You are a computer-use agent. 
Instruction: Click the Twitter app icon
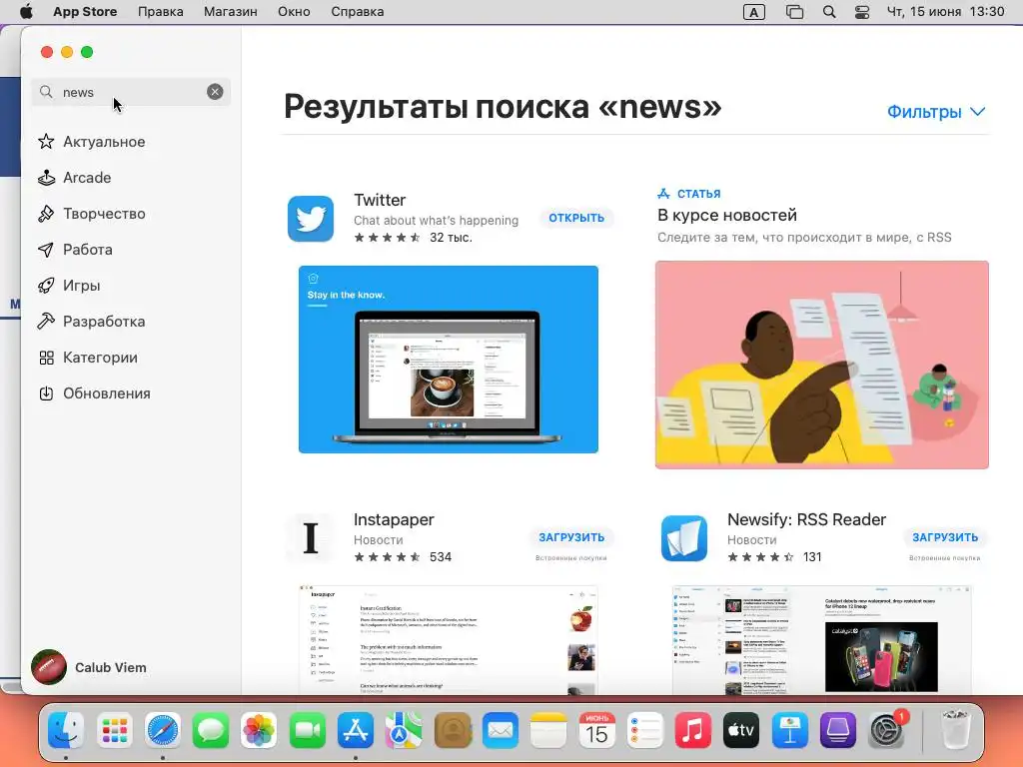click(311, 219)
